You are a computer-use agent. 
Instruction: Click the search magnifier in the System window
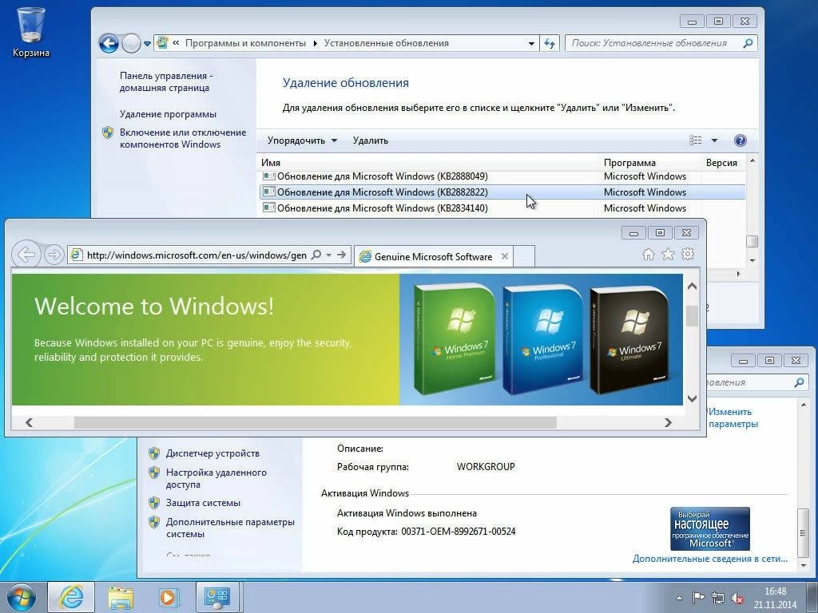click(799, 382)
